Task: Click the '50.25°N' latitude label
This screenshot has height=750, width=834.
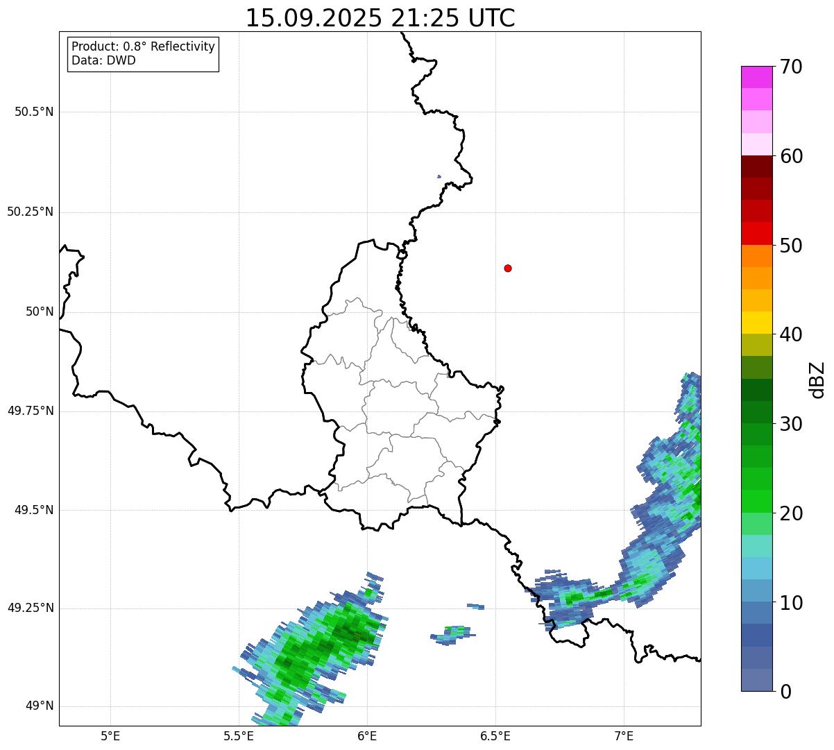Action: [31, 212]
